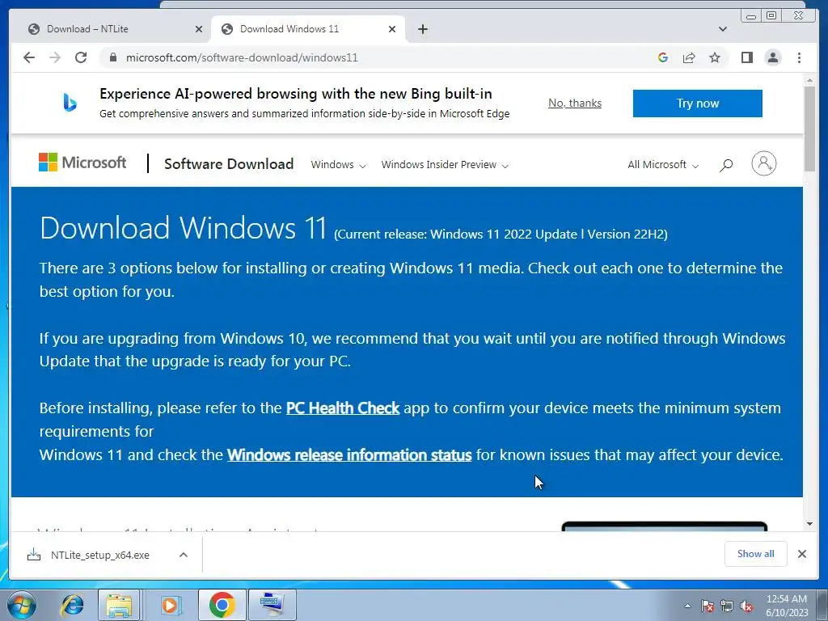
Task: Click the keyboard-and-monitor taskbar app icon
Action: pos(272,605)
